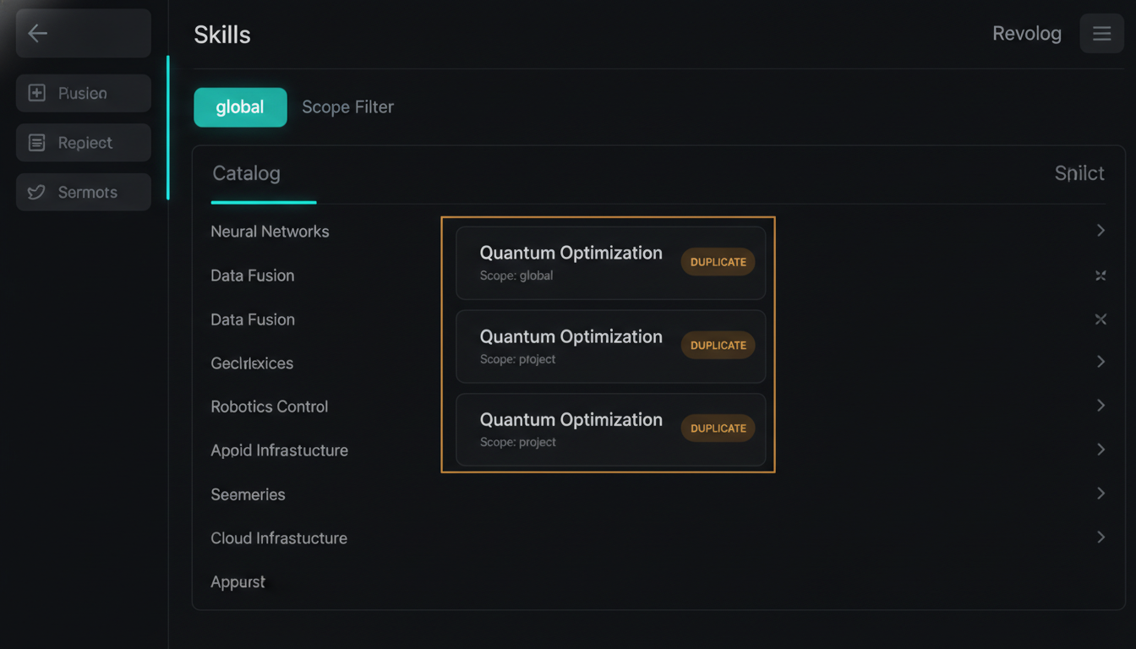Switch to the Snilct tab

click(x=1079, y=174)
